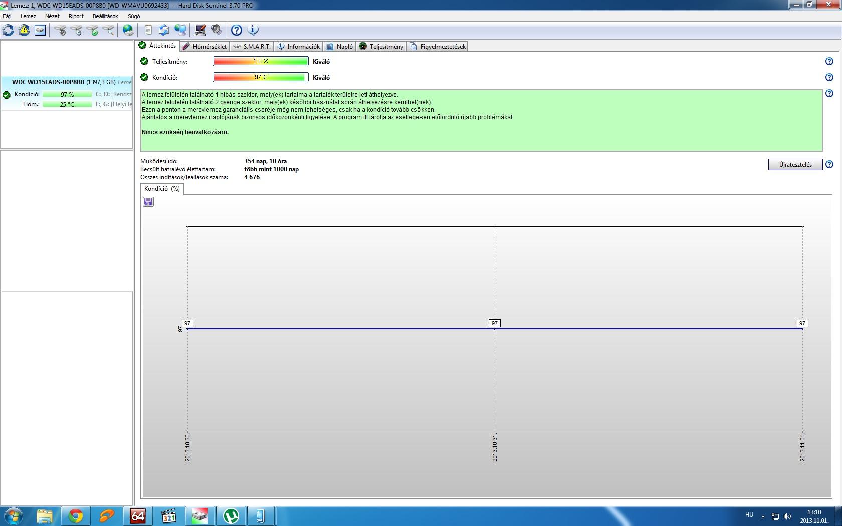Open the uTorrent taskbar icon
842x526 pixels.
coord(231,516)
